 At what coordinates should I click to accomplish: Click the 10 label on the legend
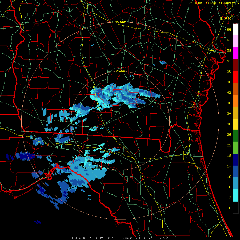[229, 177]
